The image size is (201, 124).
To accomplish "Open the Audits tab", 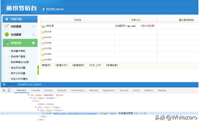I will click(x=136, y=90).
